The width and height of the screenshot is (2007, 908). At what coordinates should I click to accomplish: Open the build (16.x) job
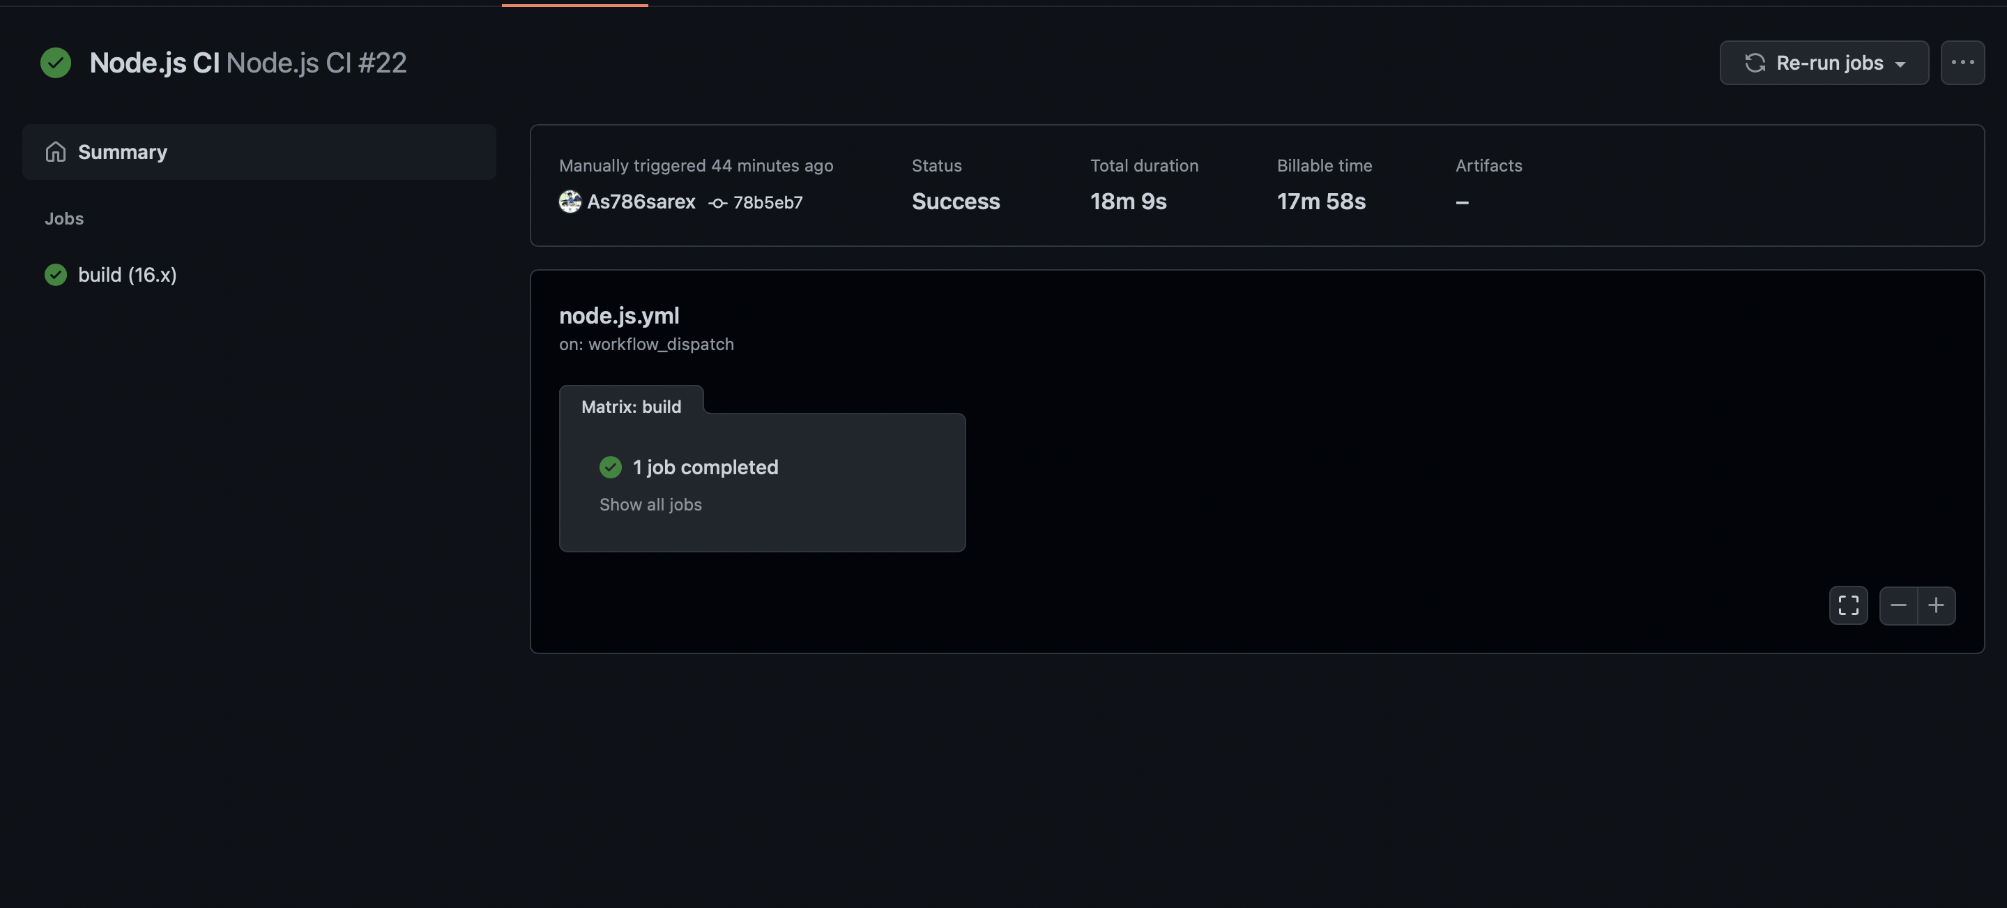pyautogui.click(x=127, y=274)
